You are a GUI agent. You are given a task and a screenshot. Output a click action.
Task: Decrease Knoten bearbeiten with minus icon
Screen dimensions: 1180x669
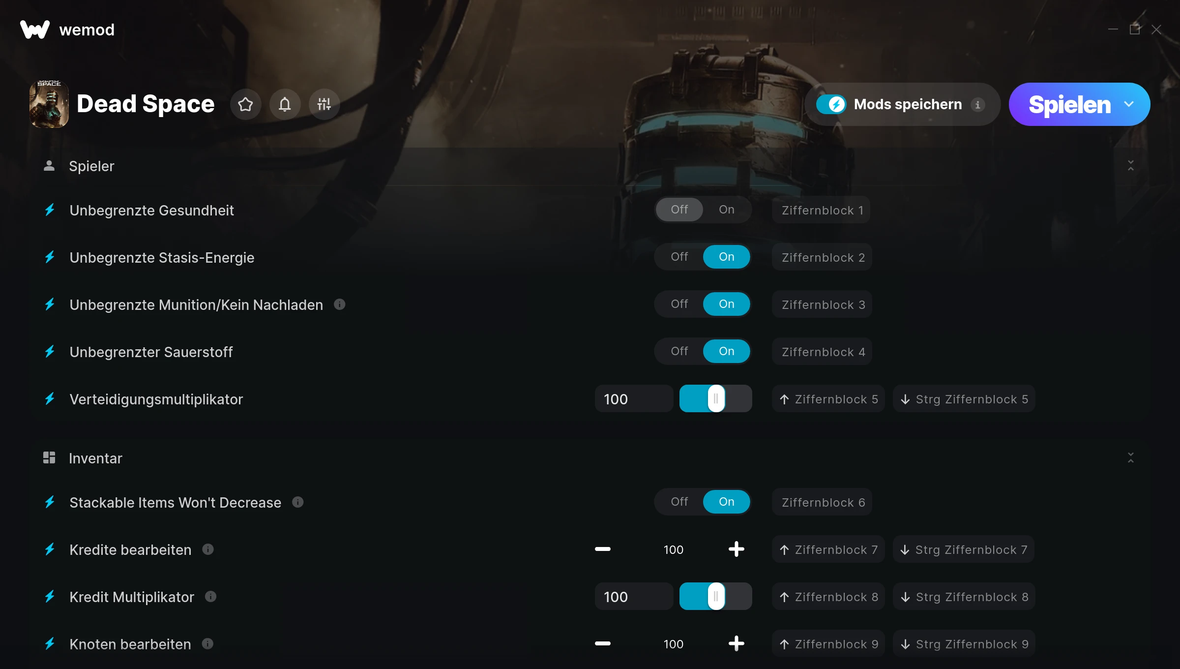603,643
